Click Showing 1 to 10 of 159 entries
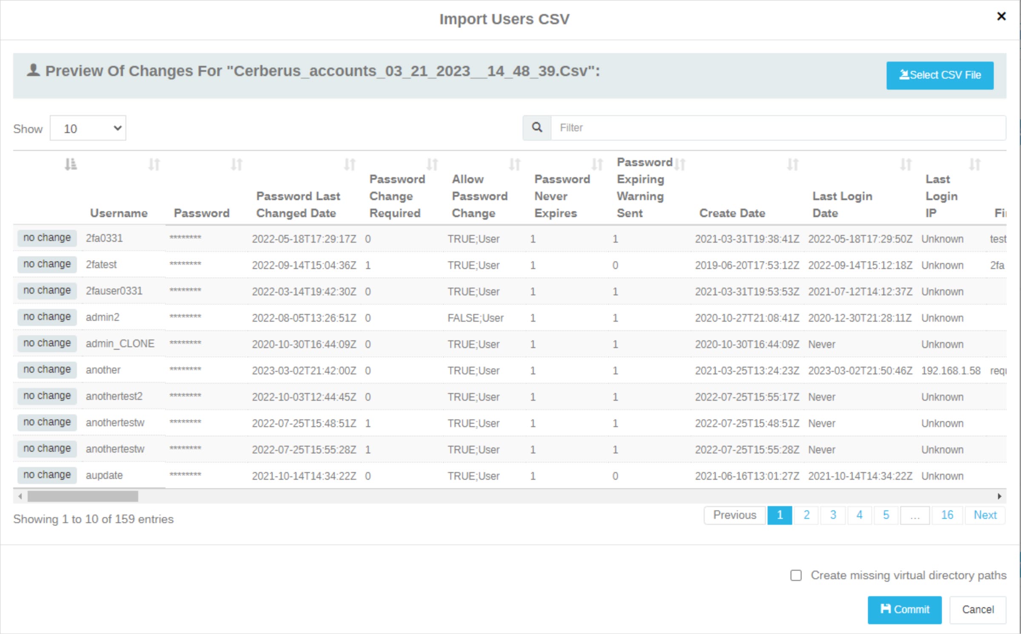1021x634 pixels. (94, 519)
